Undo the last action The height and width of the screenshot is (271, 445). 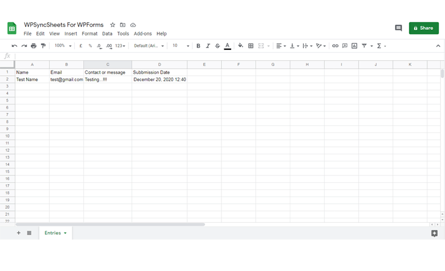14,46
